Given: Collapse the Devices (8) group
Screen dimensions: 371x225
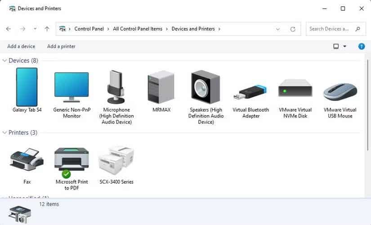Looking at the screenshot, I should (x=4, y=61).
